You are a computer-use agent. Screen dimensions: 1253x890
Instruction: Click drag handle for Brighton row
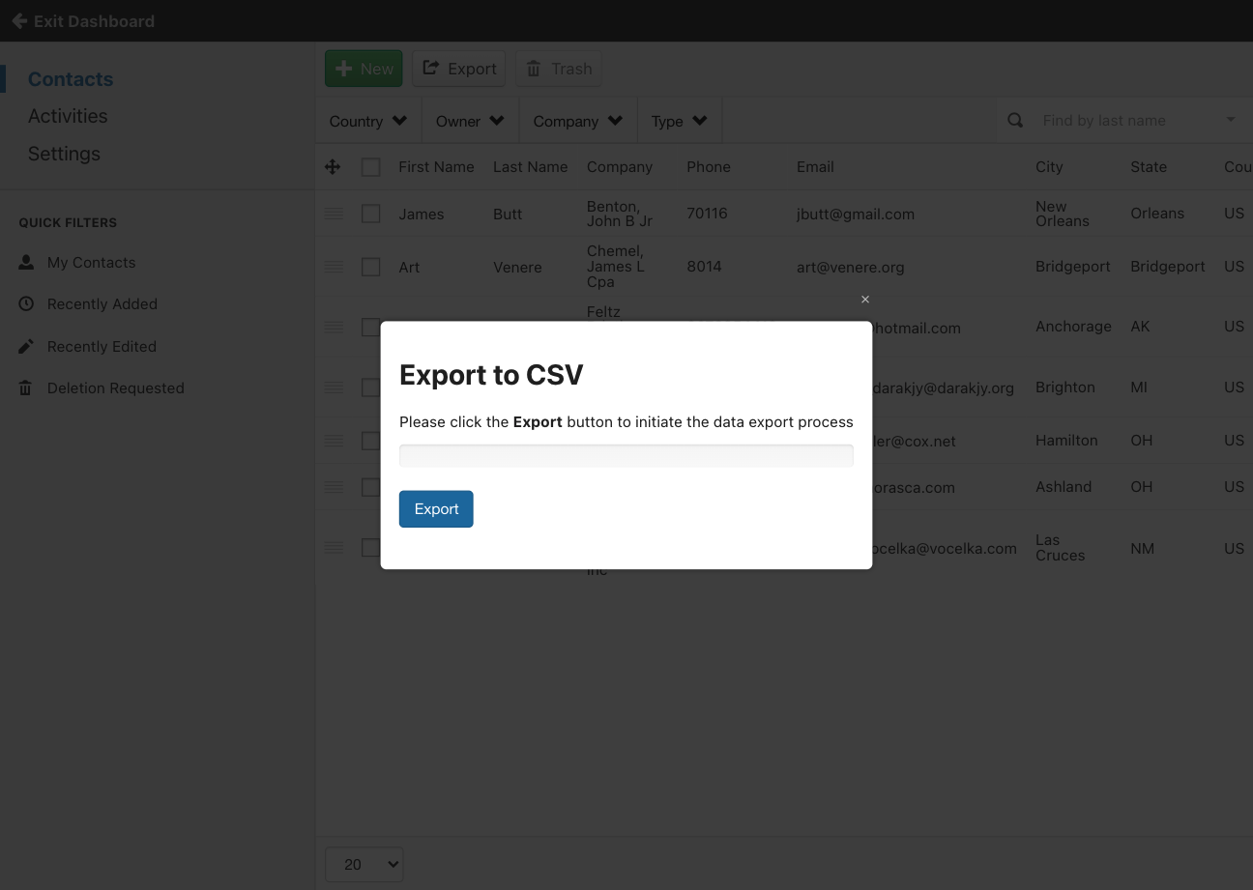tap(334, 388)
